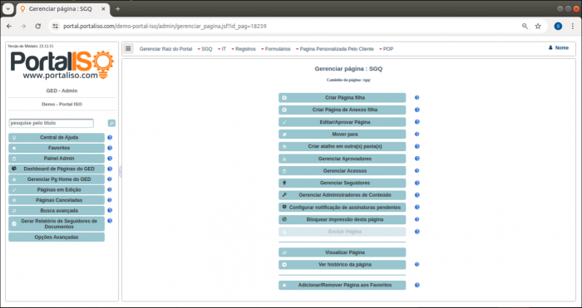Click help icon beside Editar/Aprovar Página
The height and width of the screenshot is (308, 582).
[417, 122]
